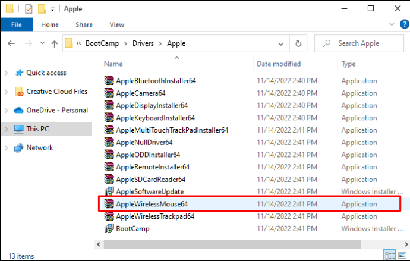Screen dimensions: 410x261
Task: Click the AppleNullDriver64 file icon
Action: click(109, 142)
